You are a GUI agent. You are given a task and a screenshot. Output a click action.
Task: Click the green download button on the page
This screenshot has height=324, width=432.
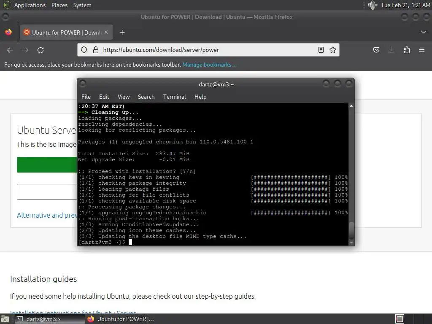[47, 165]
